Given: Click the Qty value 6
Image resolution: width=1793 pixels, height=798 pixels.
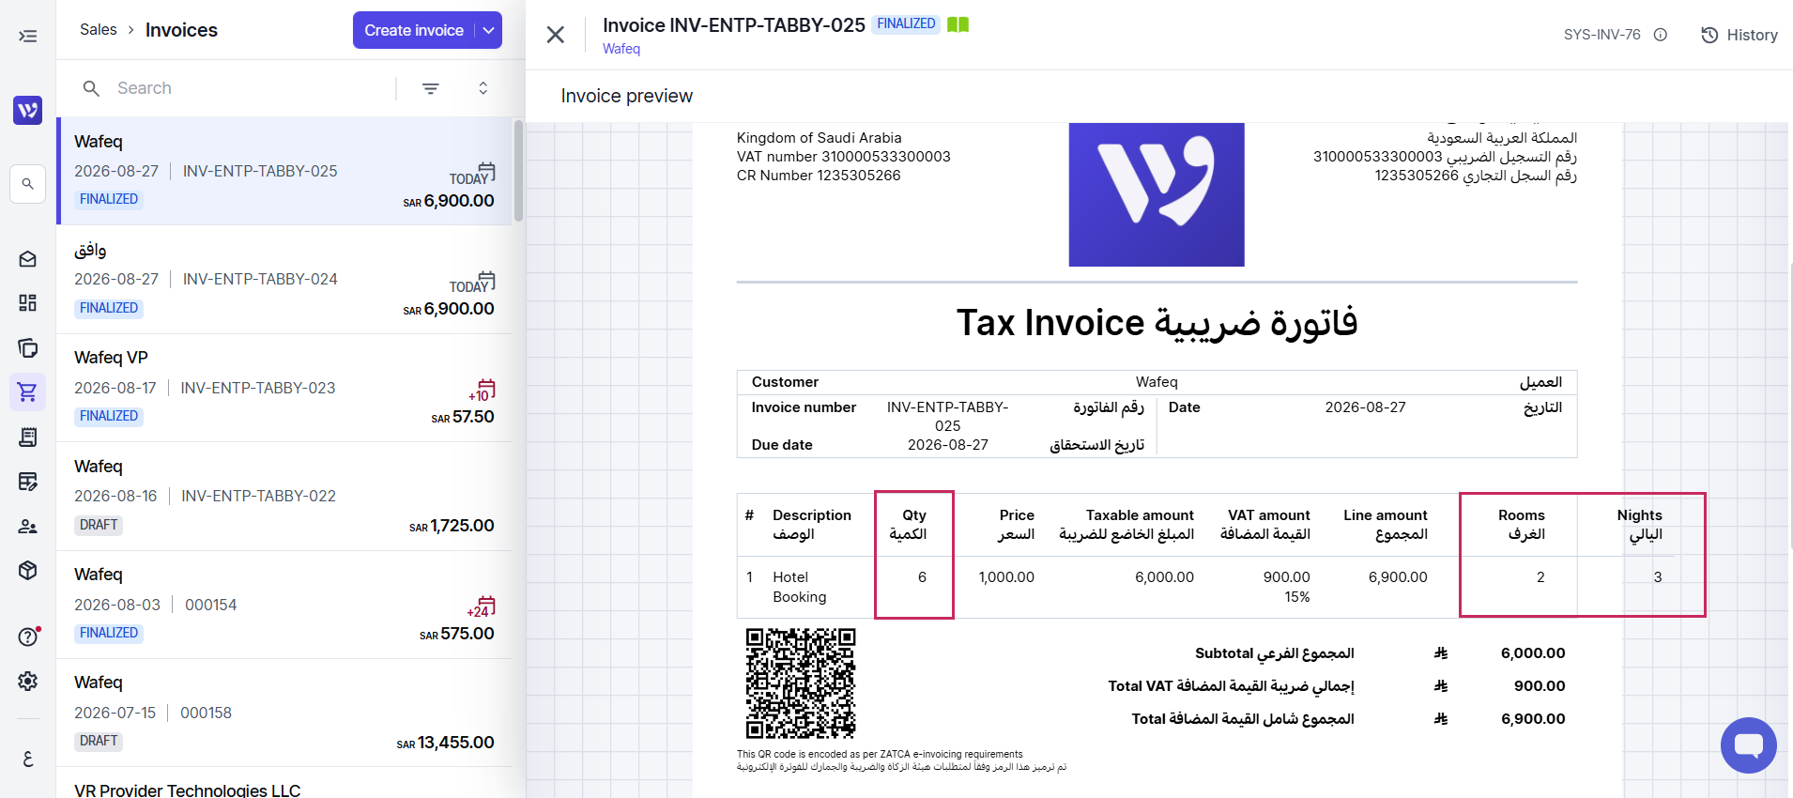Looking at the screenshot, I should click(922, 577).
